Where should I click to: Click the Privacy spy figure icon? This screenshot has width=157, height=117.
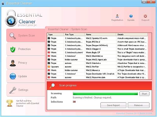(13, 63)
